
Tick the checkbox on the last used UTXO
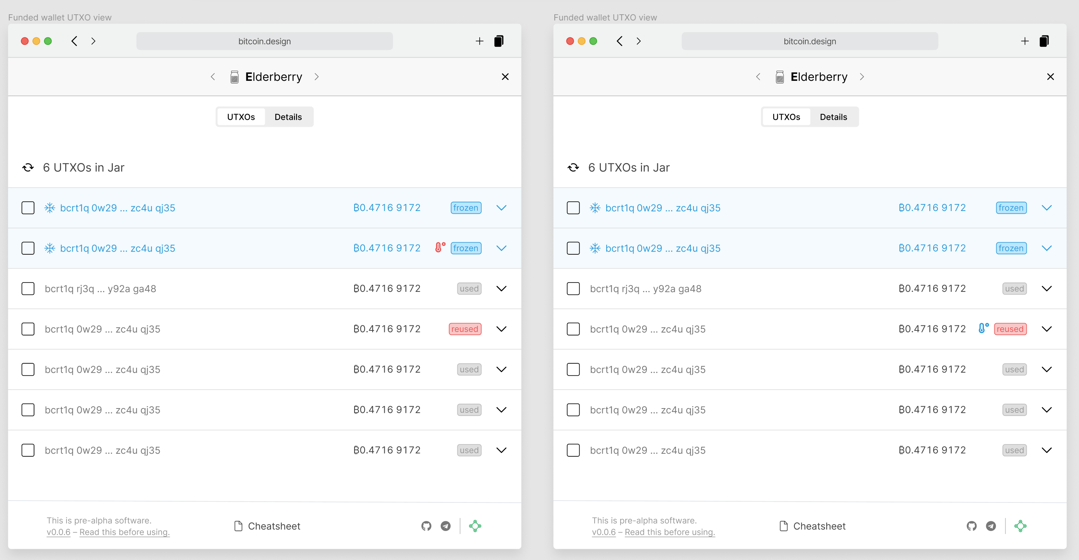(x=28, y=450)
